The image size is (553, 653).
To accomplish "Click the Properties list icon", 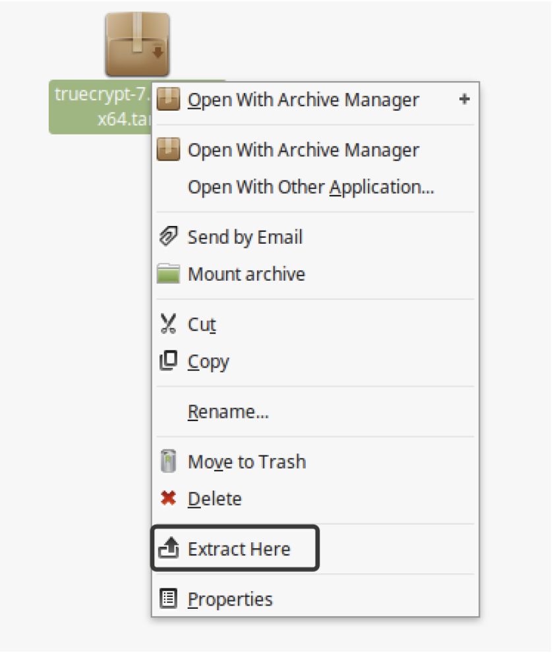I will [169, 599].
